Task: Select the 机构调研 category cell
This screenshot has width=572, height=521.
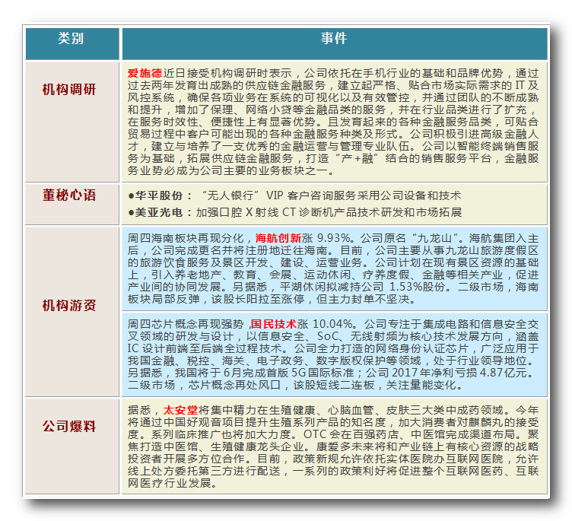Action: point(70,90)
